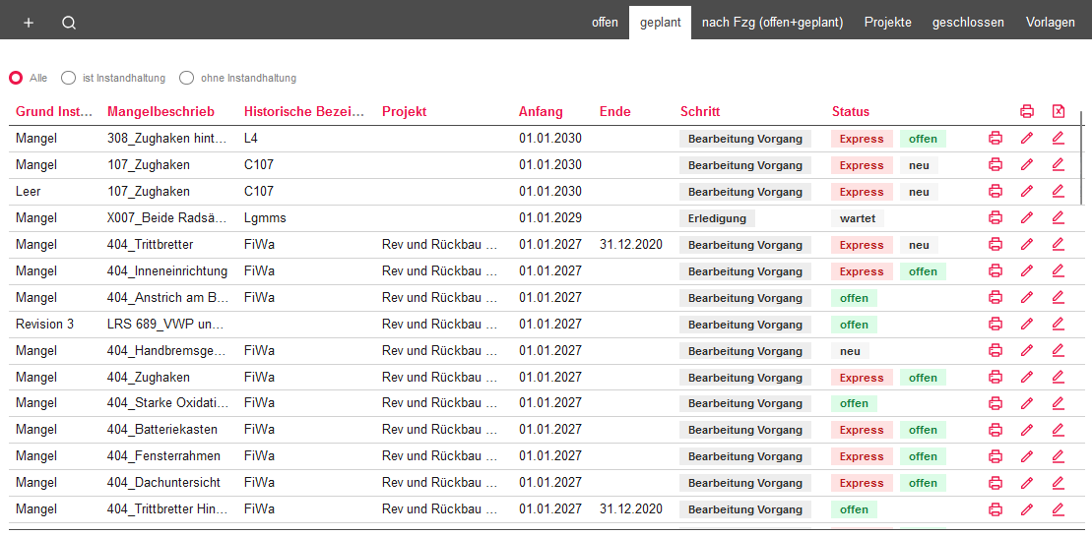
Task: Print the 404_Batteriekasten entry
Action: 996,430
